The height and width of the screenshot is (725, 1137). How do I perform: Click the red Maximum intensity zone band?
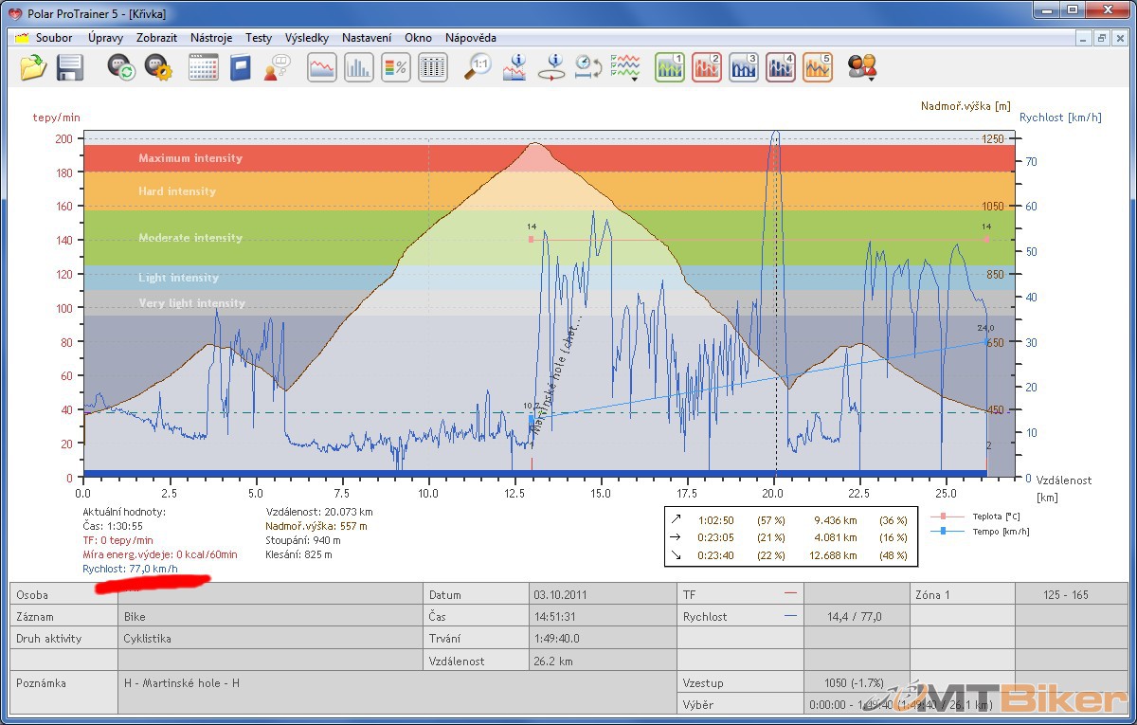189,158
